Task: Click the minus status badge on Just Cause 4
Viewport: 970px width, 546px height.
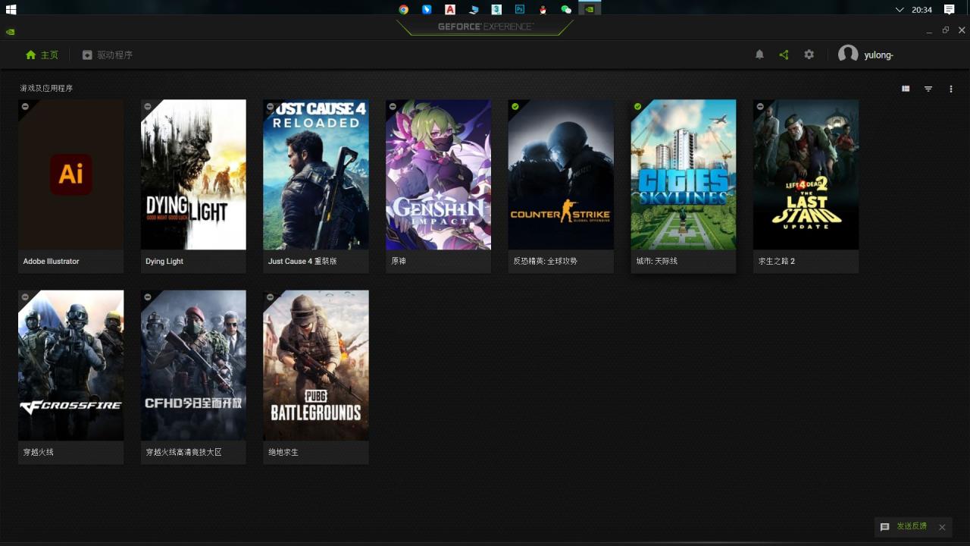Action: [x=270, y=107]
